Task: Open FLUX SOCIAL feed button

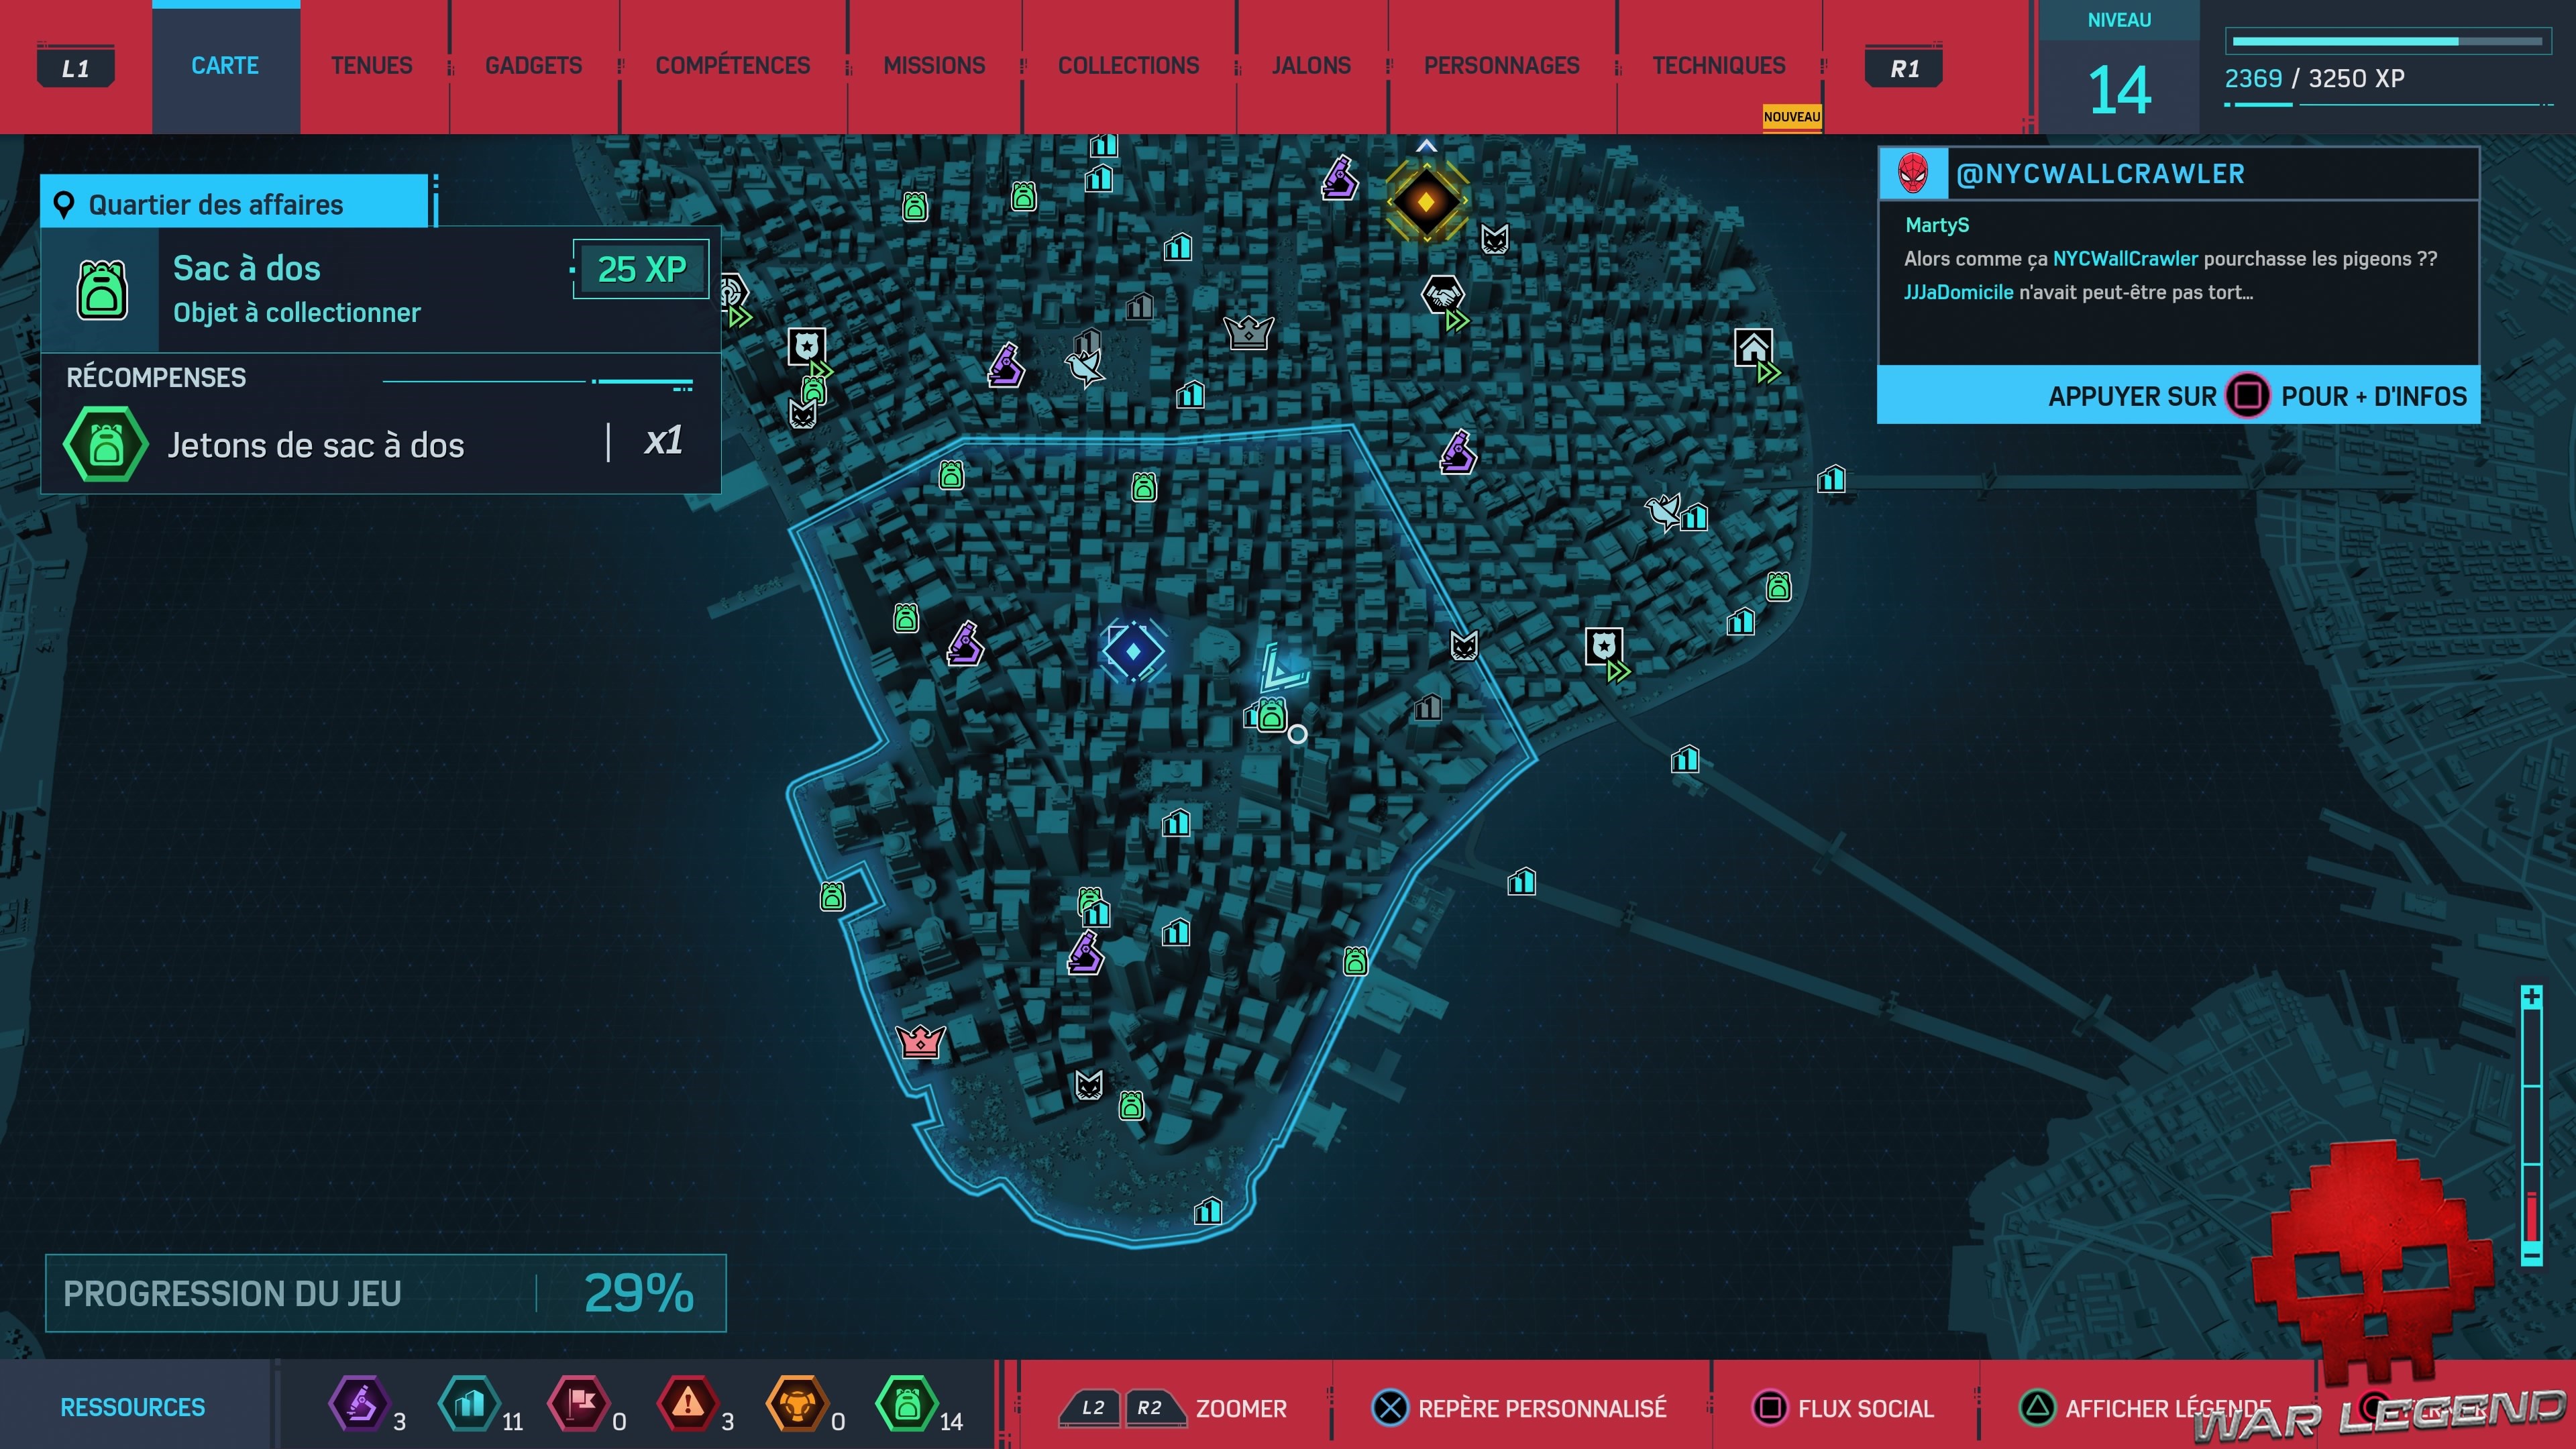Action: pos(1843,1408)
